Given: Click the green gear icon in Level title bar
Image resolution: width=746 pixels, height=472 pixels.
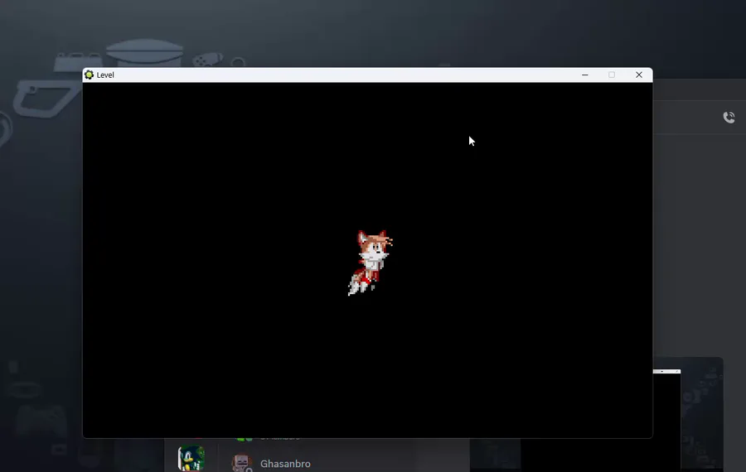Looking at the screenshot, I should (89, 75).
